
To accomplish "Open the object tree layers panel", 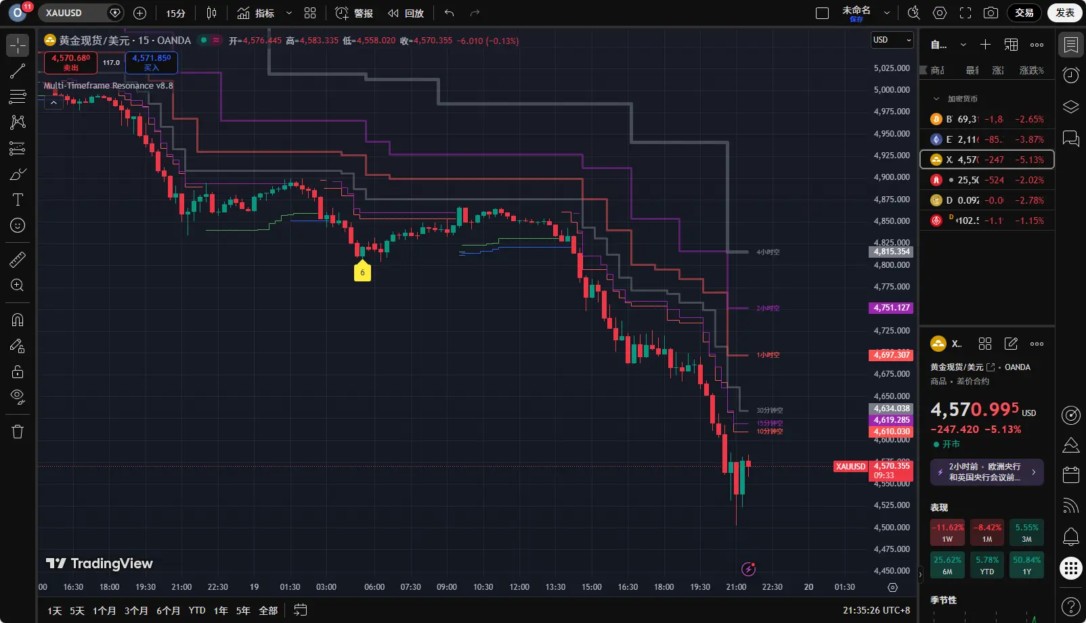I will [x=1071, y=107].
